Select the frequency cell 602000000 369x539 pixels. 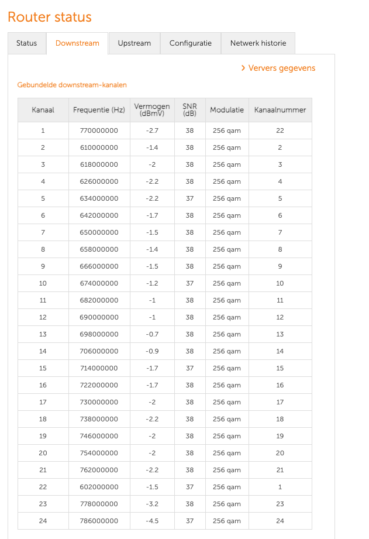(99, 487)
